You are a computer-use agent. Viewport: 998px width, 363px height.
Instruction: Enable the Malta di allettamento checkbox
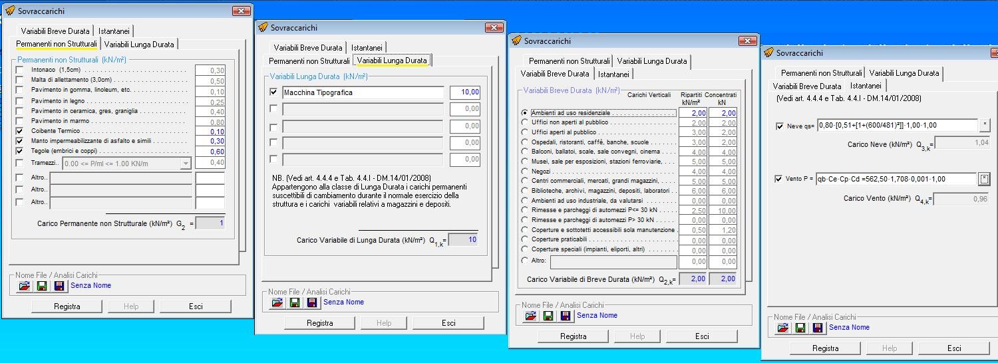(20, 80)
